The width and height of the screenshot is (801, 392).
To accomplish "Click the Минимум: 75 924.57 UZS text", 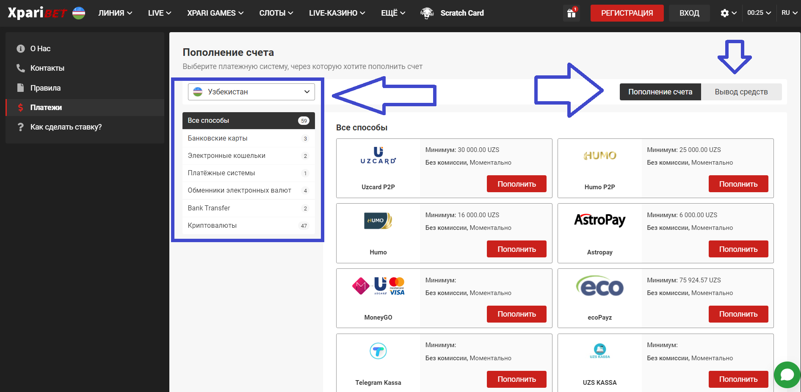I will [684, 280].
